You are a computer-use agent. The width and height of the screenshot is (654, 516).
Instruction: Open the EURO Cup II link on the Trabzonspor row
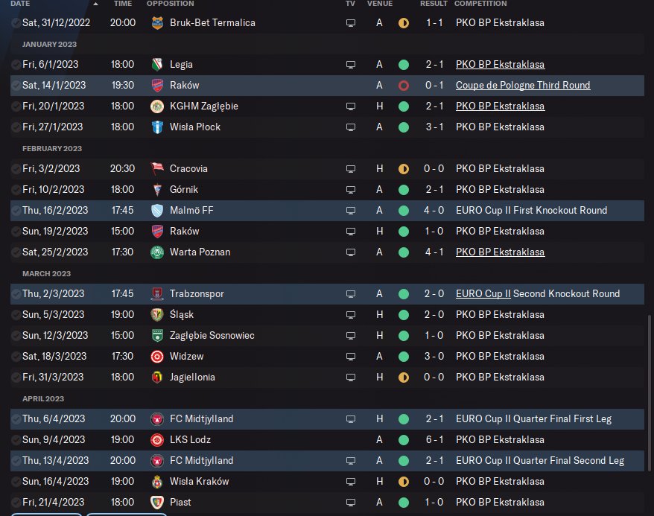pyautogui.click(x=483, y=294)
